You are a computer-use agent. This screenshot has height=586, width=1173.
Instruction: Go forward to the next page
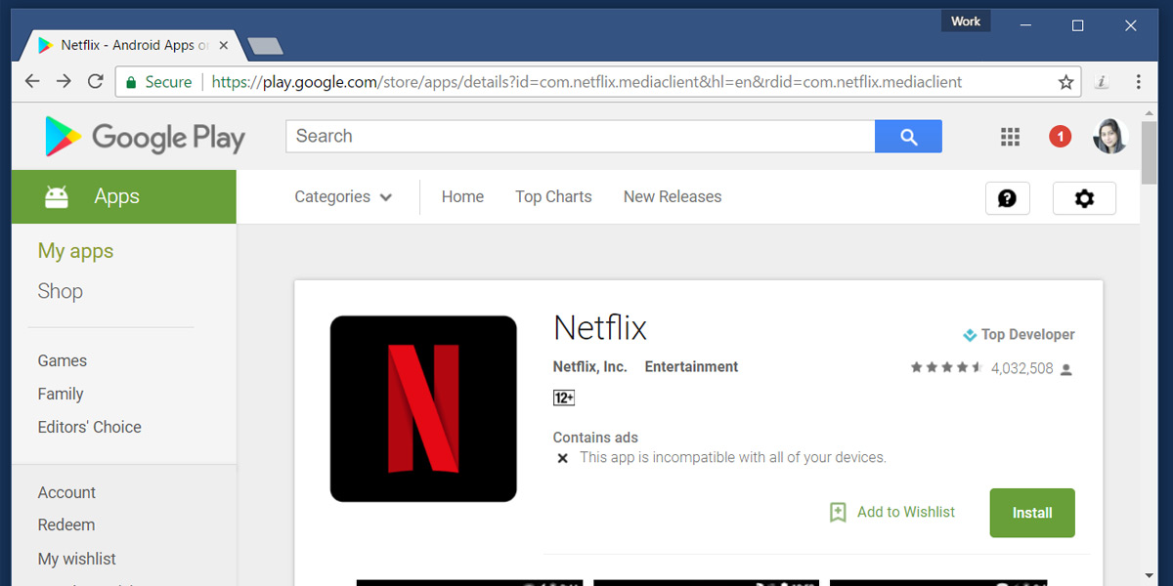click(x=64, y=82)
